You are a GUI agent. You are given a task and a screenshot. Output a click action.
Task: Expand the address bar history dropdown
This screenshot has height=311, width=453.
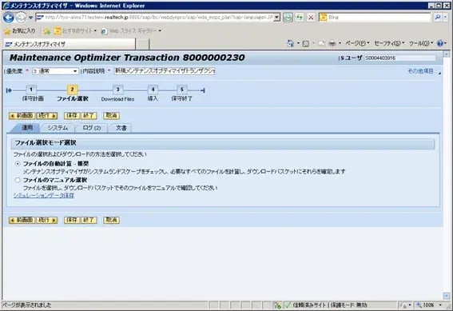pos(277,18)
